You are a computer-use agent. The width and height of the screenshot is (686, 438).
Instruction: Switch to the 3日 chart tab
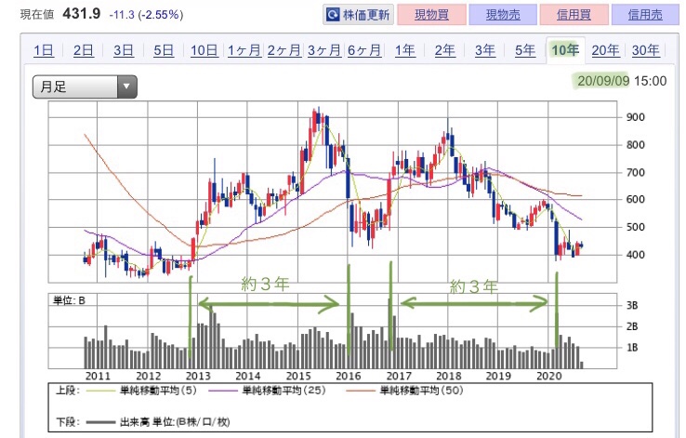(124, 50)
